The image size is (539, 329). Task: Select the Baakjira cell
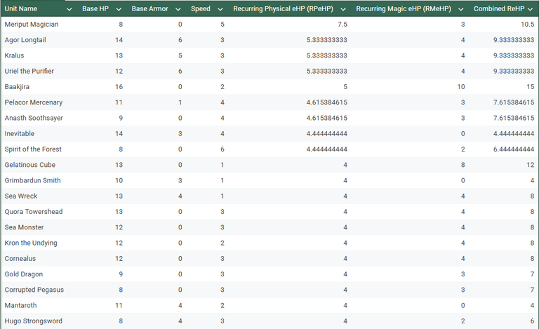tap(38, 87)
